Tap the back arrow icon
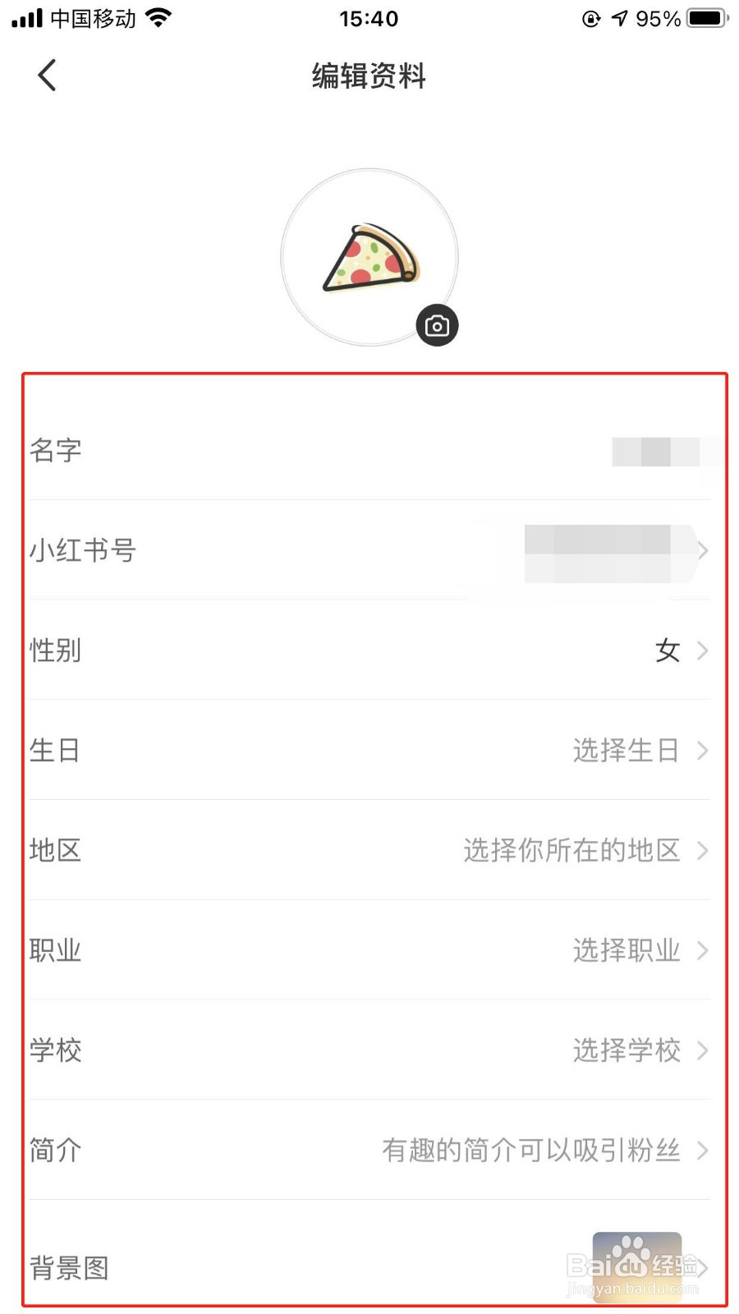The image size is (739, 1314). click(x=47, y=76)
